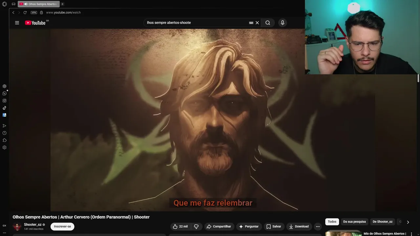The height and width of the screenshot is (236, 420).
Task: Like the video showing 22 mil
Action: pyautogui.click(x=180, y=226)
